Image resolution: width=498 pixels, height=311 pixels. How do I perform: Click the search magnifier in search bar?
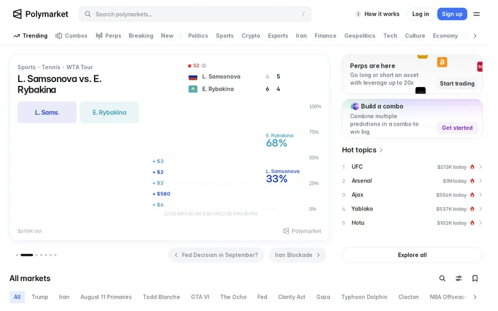88,14
